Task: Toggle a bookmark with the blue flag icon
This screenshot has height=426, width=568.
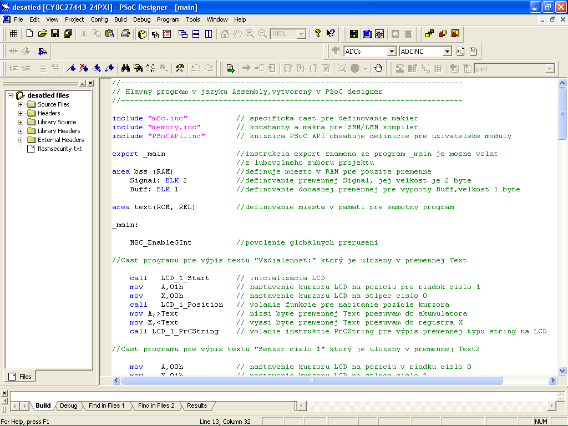Action: point(71,68)
